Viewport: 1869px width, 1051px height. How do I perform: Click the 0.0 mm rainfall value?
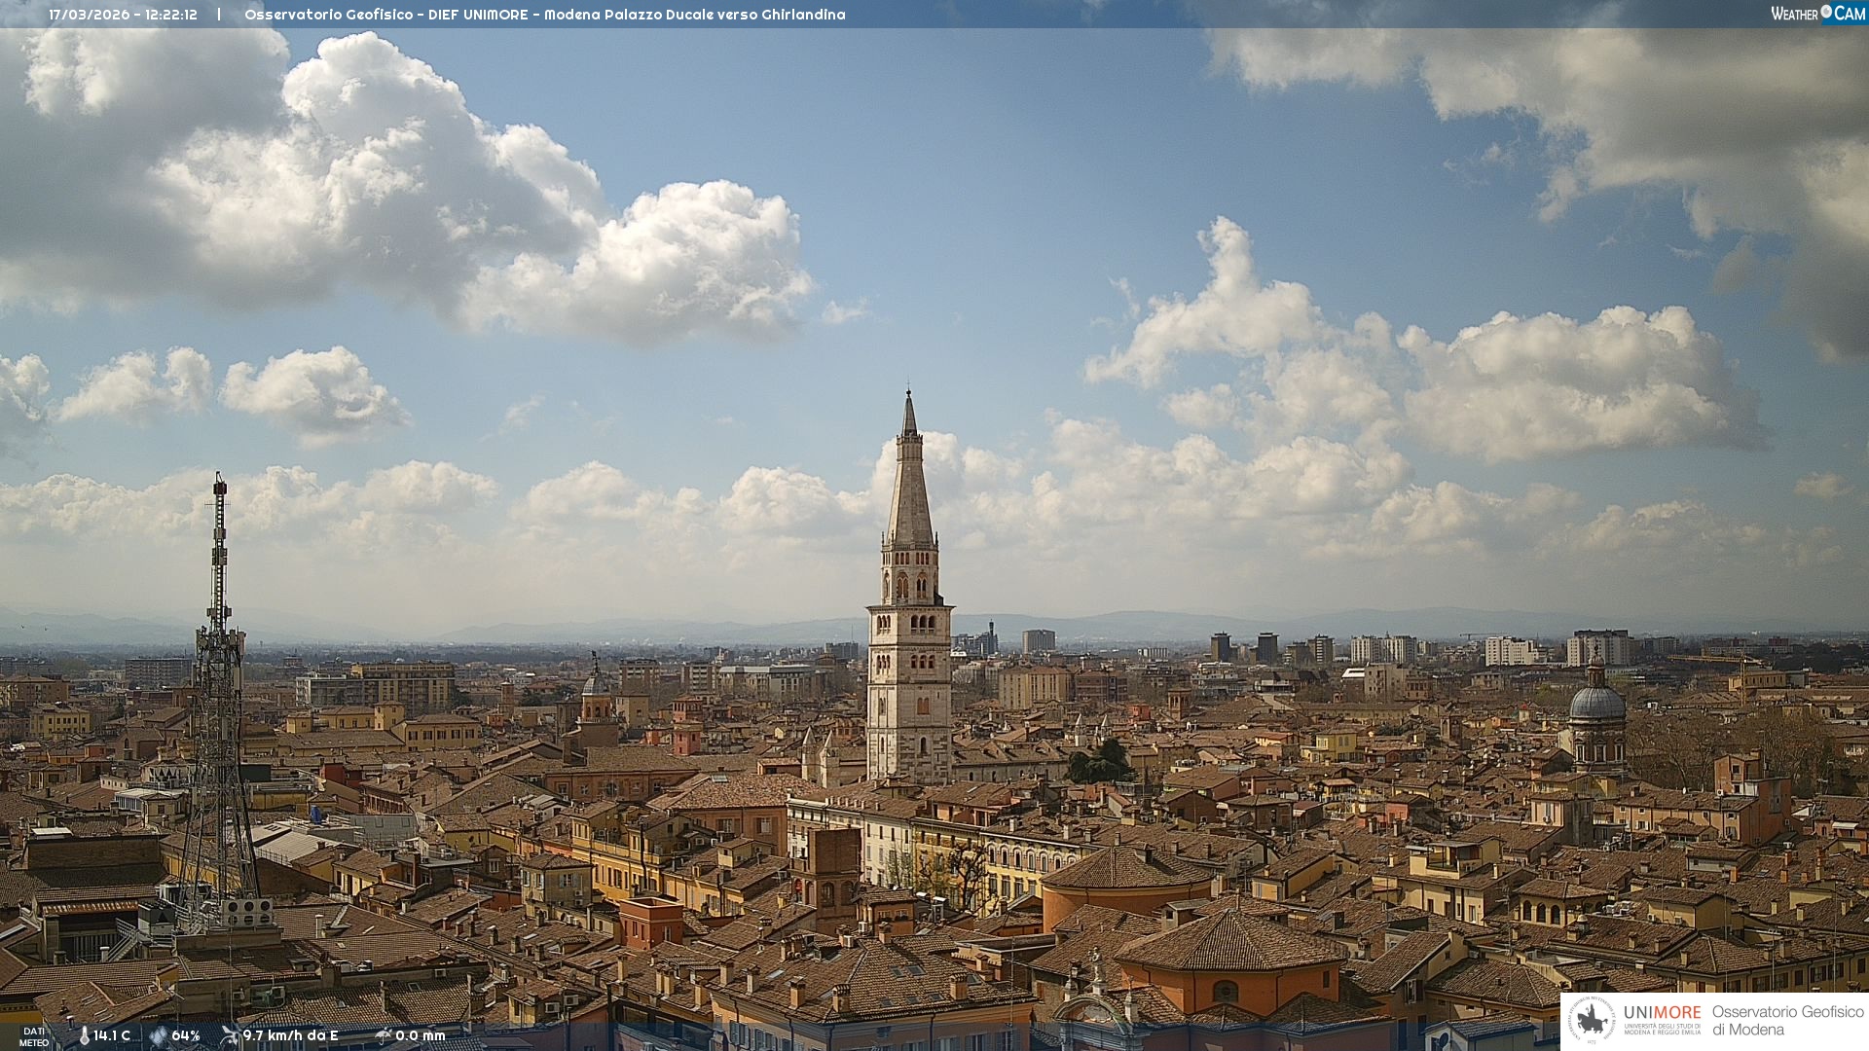pyautogui.click(x=420, y=1035)
